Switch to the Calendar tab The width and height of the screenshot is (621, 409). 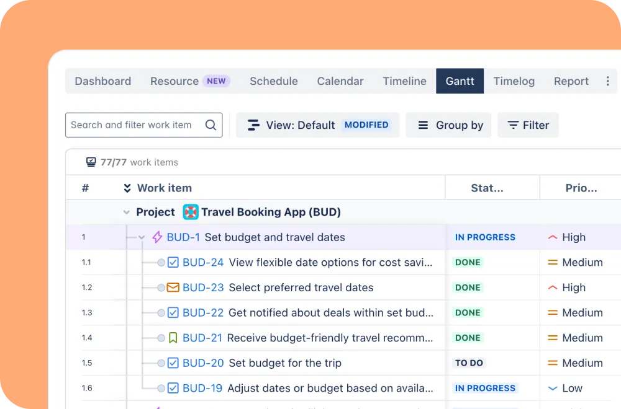340,81
